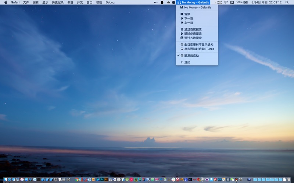
Task: Open App Store icon in Dock
Action: (26, 179)
